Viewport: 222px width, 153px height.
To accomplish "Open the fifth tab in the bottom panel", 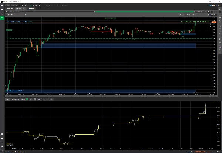I will [39, 99].
